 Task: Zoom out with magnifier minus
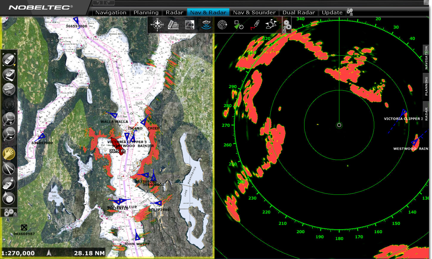coord(9,134)
